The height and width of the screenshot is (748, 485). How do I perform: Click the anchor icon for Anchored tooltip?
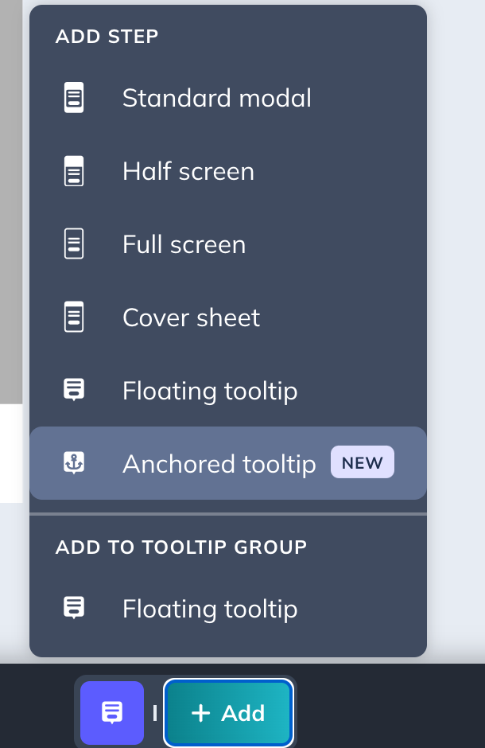(x=74, y=464)
